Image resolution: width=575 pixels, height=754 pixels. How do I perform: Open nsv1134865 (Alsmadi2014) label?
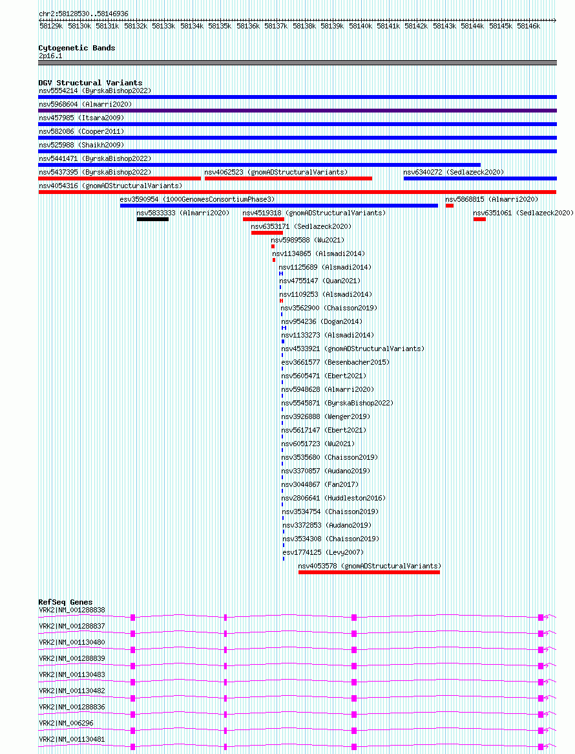tap(319, 253)
